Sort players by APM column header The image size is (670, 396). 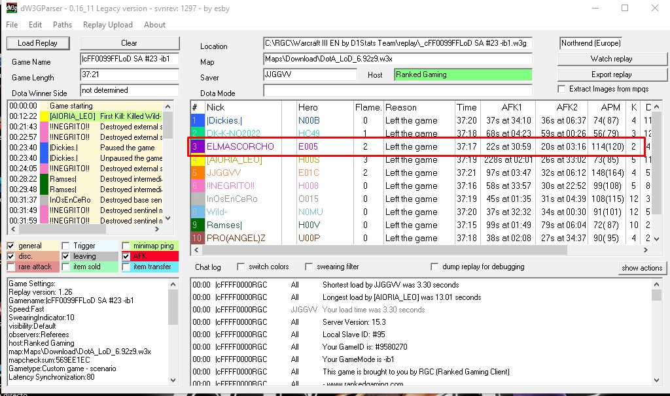pyautogui.click(x=607, y=108)
